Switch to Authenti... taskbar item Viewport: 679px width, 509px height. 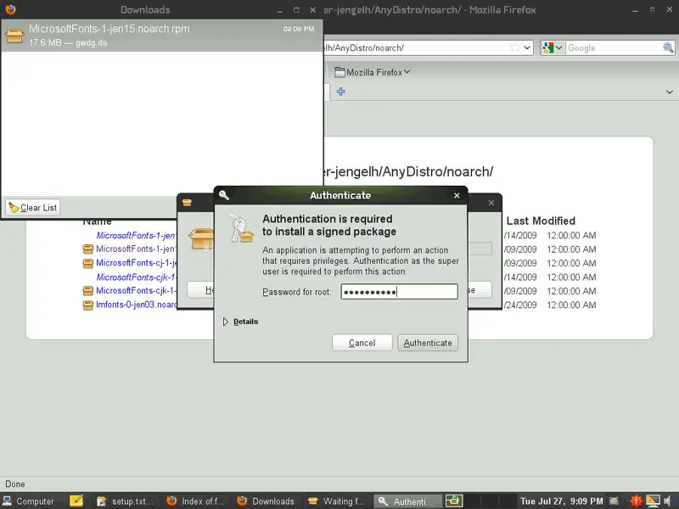(x=407, y=501)
